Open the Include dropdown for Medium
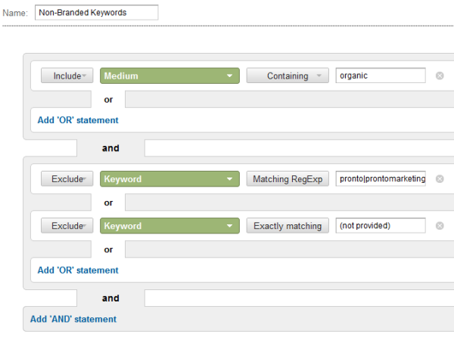The height and width of the screenshot is (340, 454). coord(67,76)
